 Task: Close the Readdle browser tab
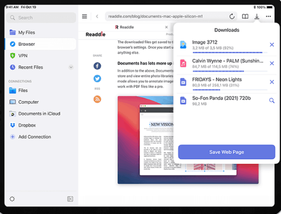pos(167,27)
